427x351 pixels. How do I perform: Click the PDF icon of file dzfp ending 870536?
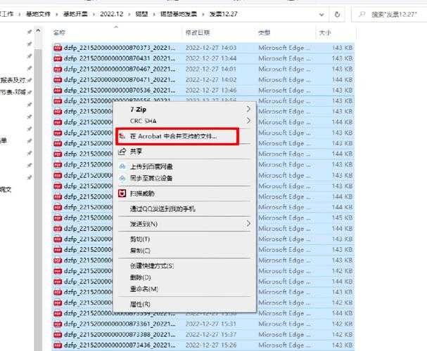click(58, 91)
